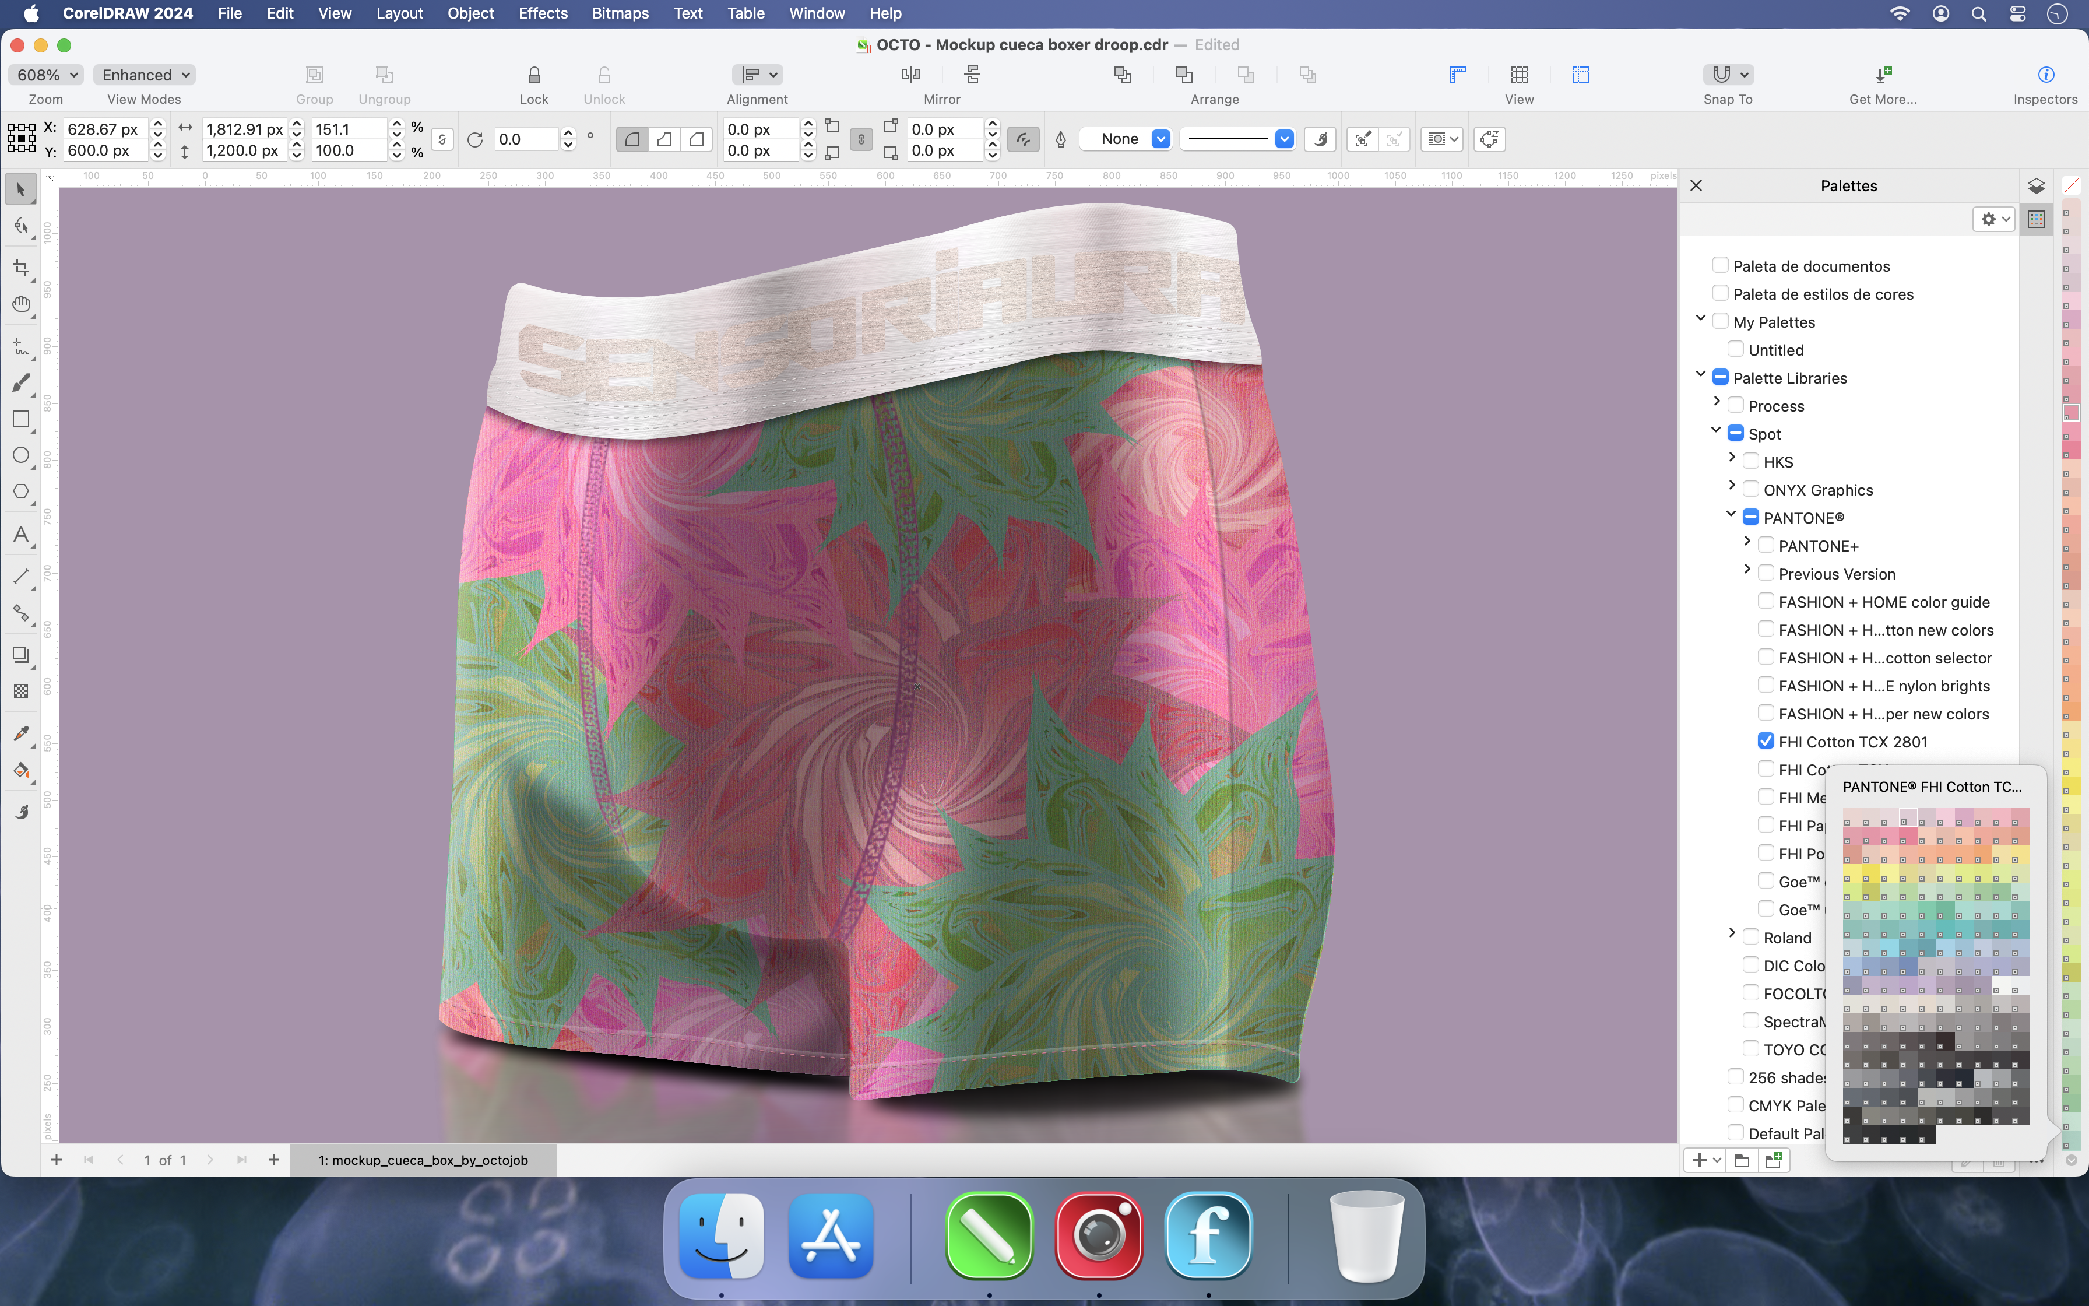The height and width of the screenshot is (1306, 2089).
Task: Select the Transparency checkerboard tool
Action: point(21,691)
